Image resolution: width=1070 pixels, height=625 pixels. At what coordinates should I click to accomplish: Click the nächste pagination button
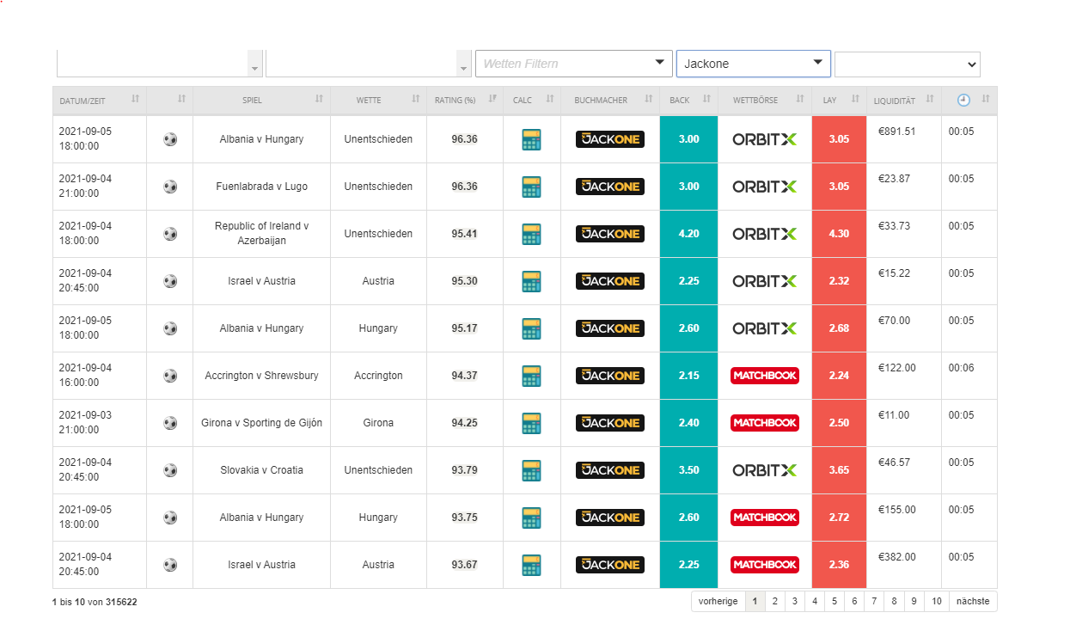973,601
